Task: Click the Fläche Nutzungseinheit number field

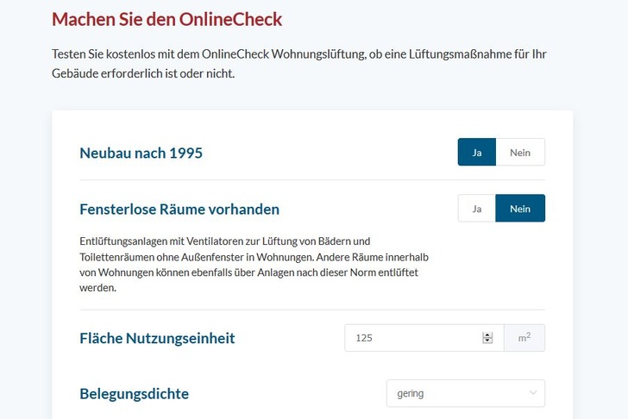Action: tap(414, 338)
